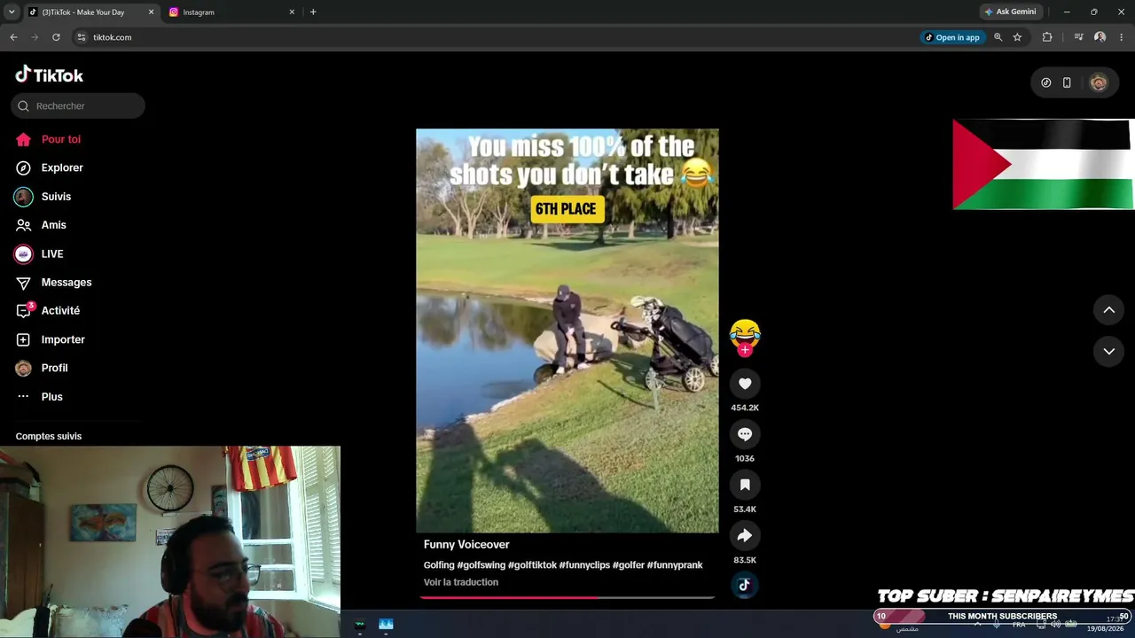Click the Rechercher search field
The height and width of the screenshot is (638, 1135).
78,105
